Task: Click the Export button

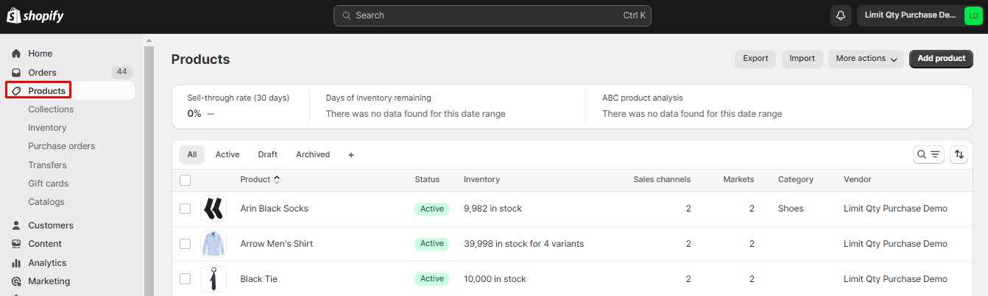Action: (755, 59)
